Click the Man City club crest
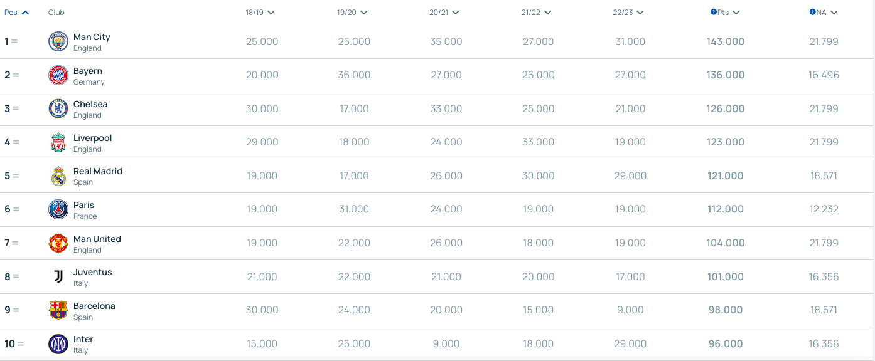Screen dimensions: 875x361 point(58,41)
